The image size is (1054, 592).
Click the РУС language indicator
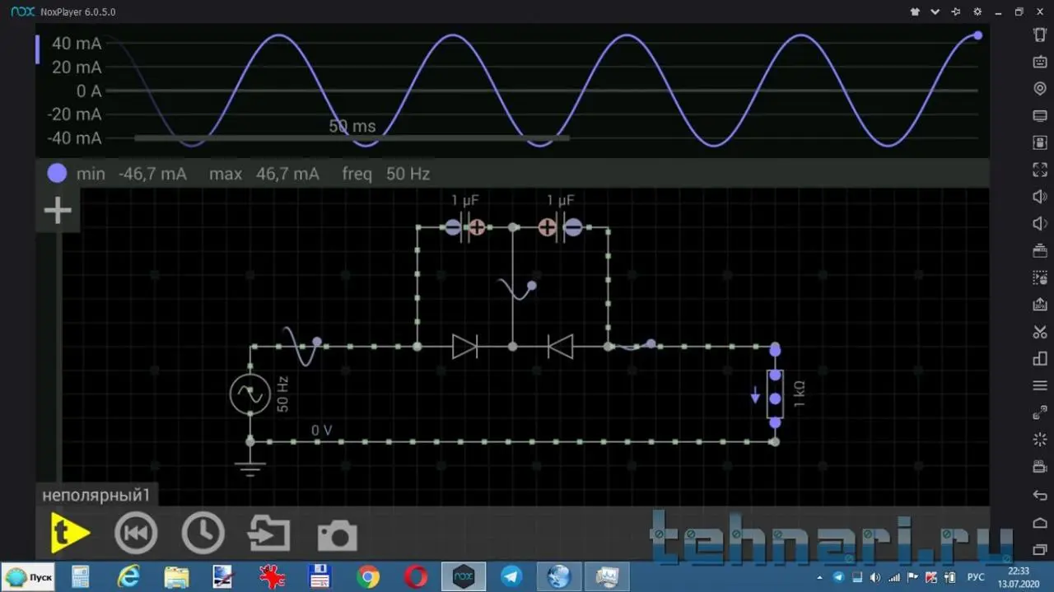[975, 577]
